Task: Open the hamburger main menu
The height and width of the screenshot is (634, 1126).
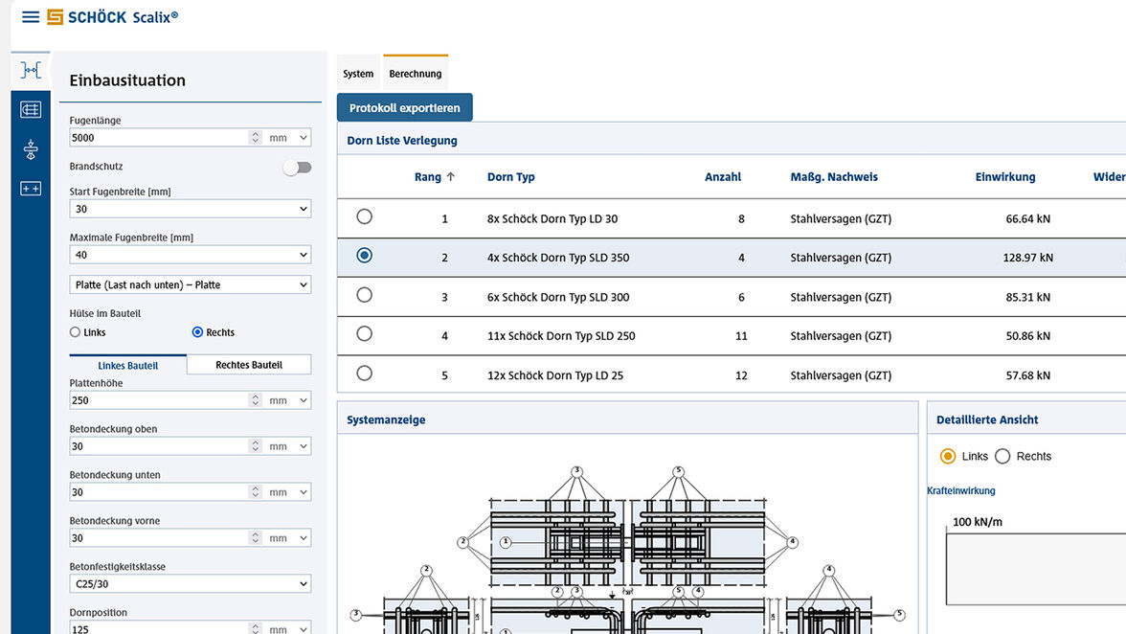Action: [x=31, y=17]
